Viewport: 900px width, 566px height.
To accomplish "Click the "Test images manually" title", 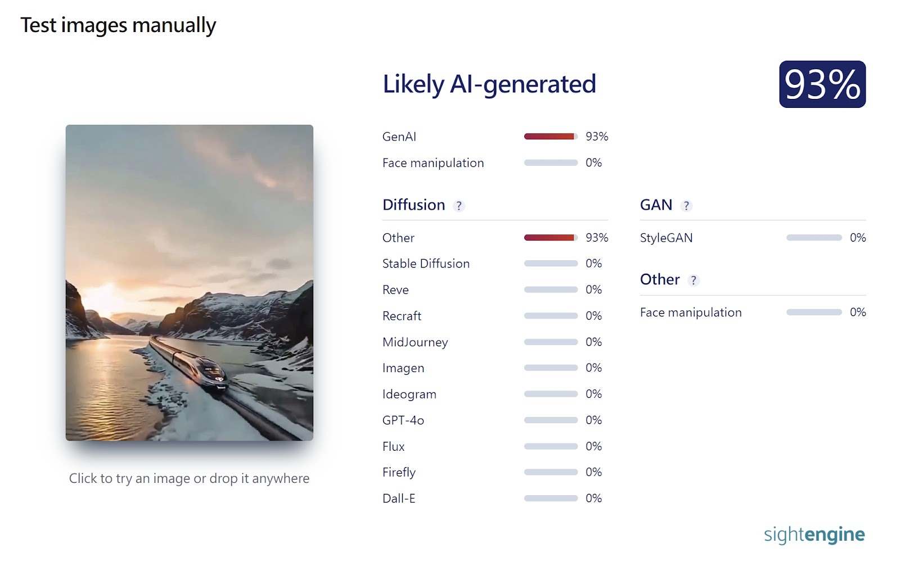I will [x=118, y=25].
